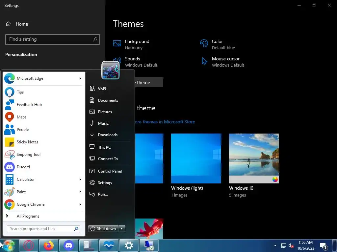Open the server tower taskbar icon
This screenshot has height=252, width=337.
pos(89,245)
